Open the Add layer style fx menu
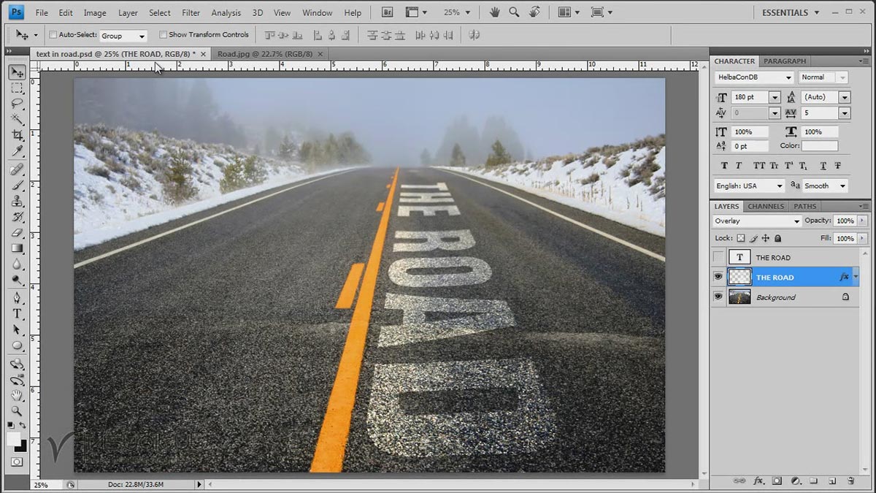The image size is (876, 493). [758, 481]
